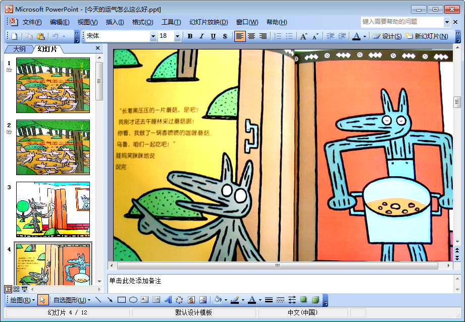This screenshot has width=465, height=322.
Task: Insert Clip Art
Action: tap(191, 300)
